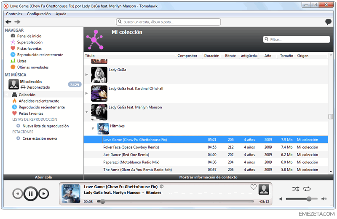Screen dimensions: 337x219
Task: Select Colección under Mi música
Action: coord(27,95)
